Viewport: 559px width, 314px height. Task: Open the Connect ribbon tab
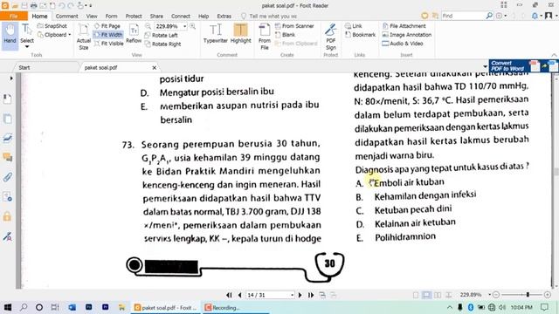181,16
